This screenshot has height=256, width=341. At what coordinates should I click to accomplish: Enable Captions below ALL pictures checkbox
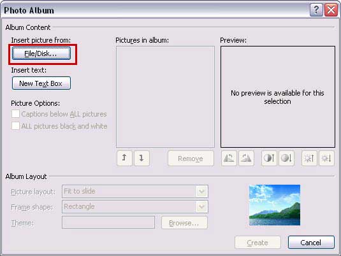click(15, 114)
